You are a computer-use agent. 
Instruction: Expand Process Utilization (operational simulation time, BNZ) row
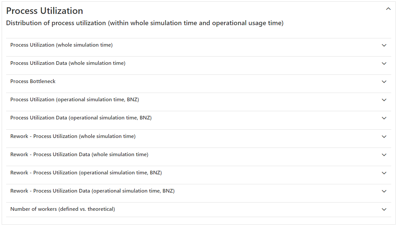click(x=75, y=100)
